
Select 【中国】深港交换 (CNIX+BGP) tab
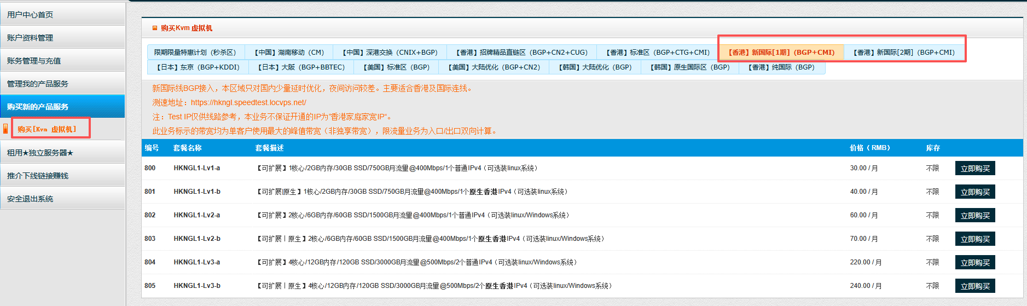tap(390, 52)
